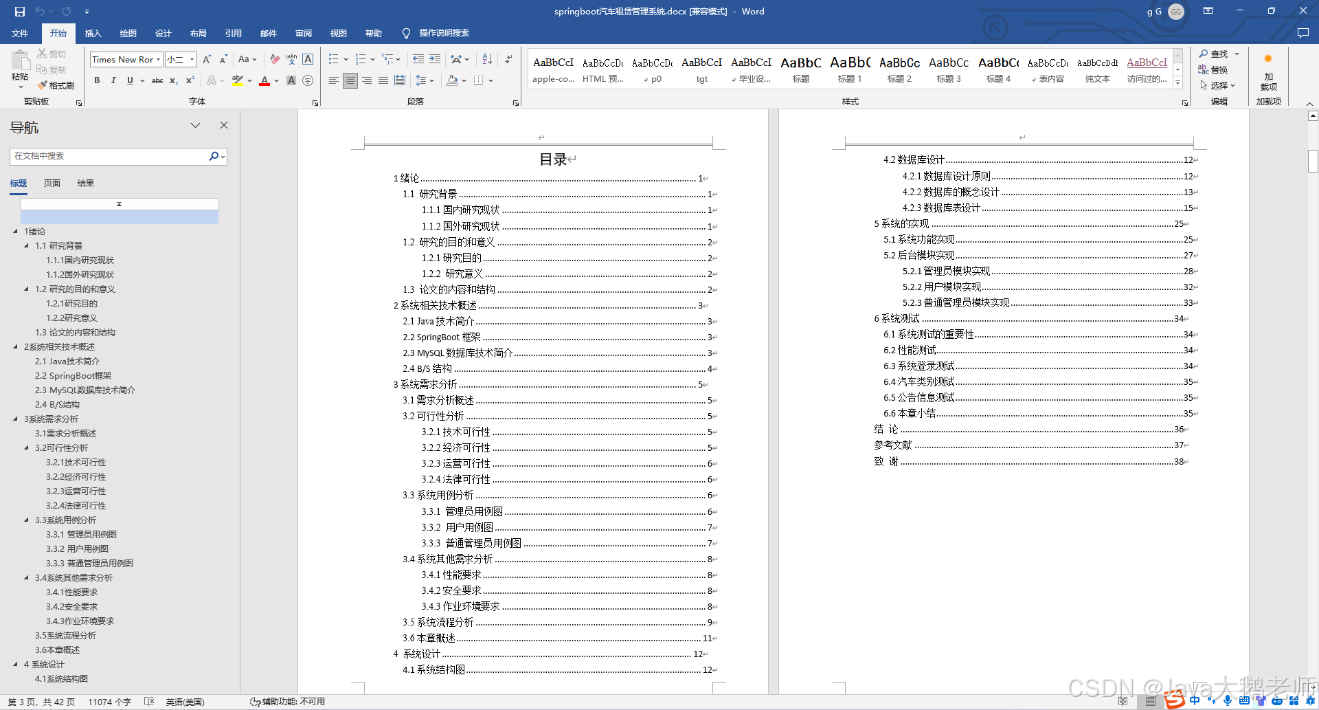
Task: Open the phonetic guide (wén) tool
Action: [x=291, y=60]
